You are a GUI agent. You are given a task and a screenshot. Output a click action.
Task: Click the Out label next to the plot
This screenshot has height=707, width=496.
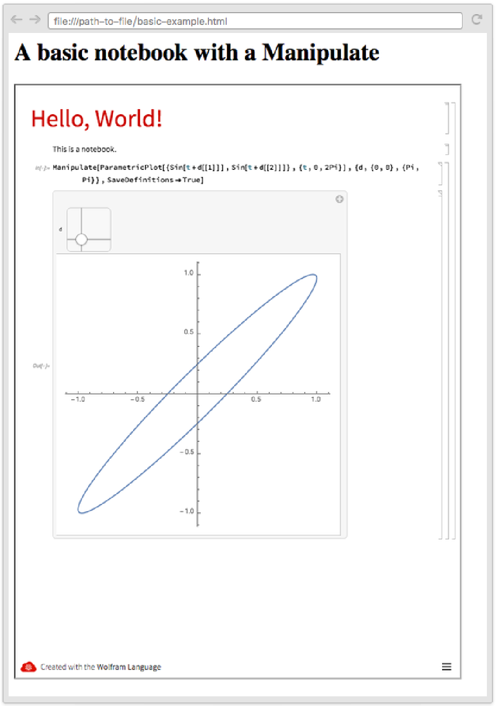pos(41,366)
